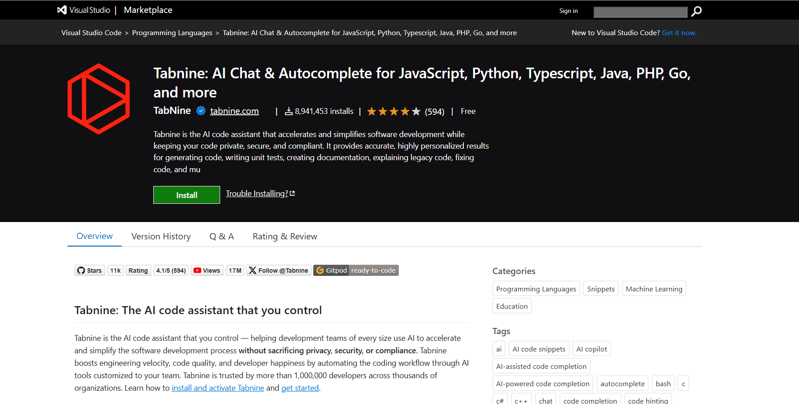Open the YouTube Views badge

[217, 271]
